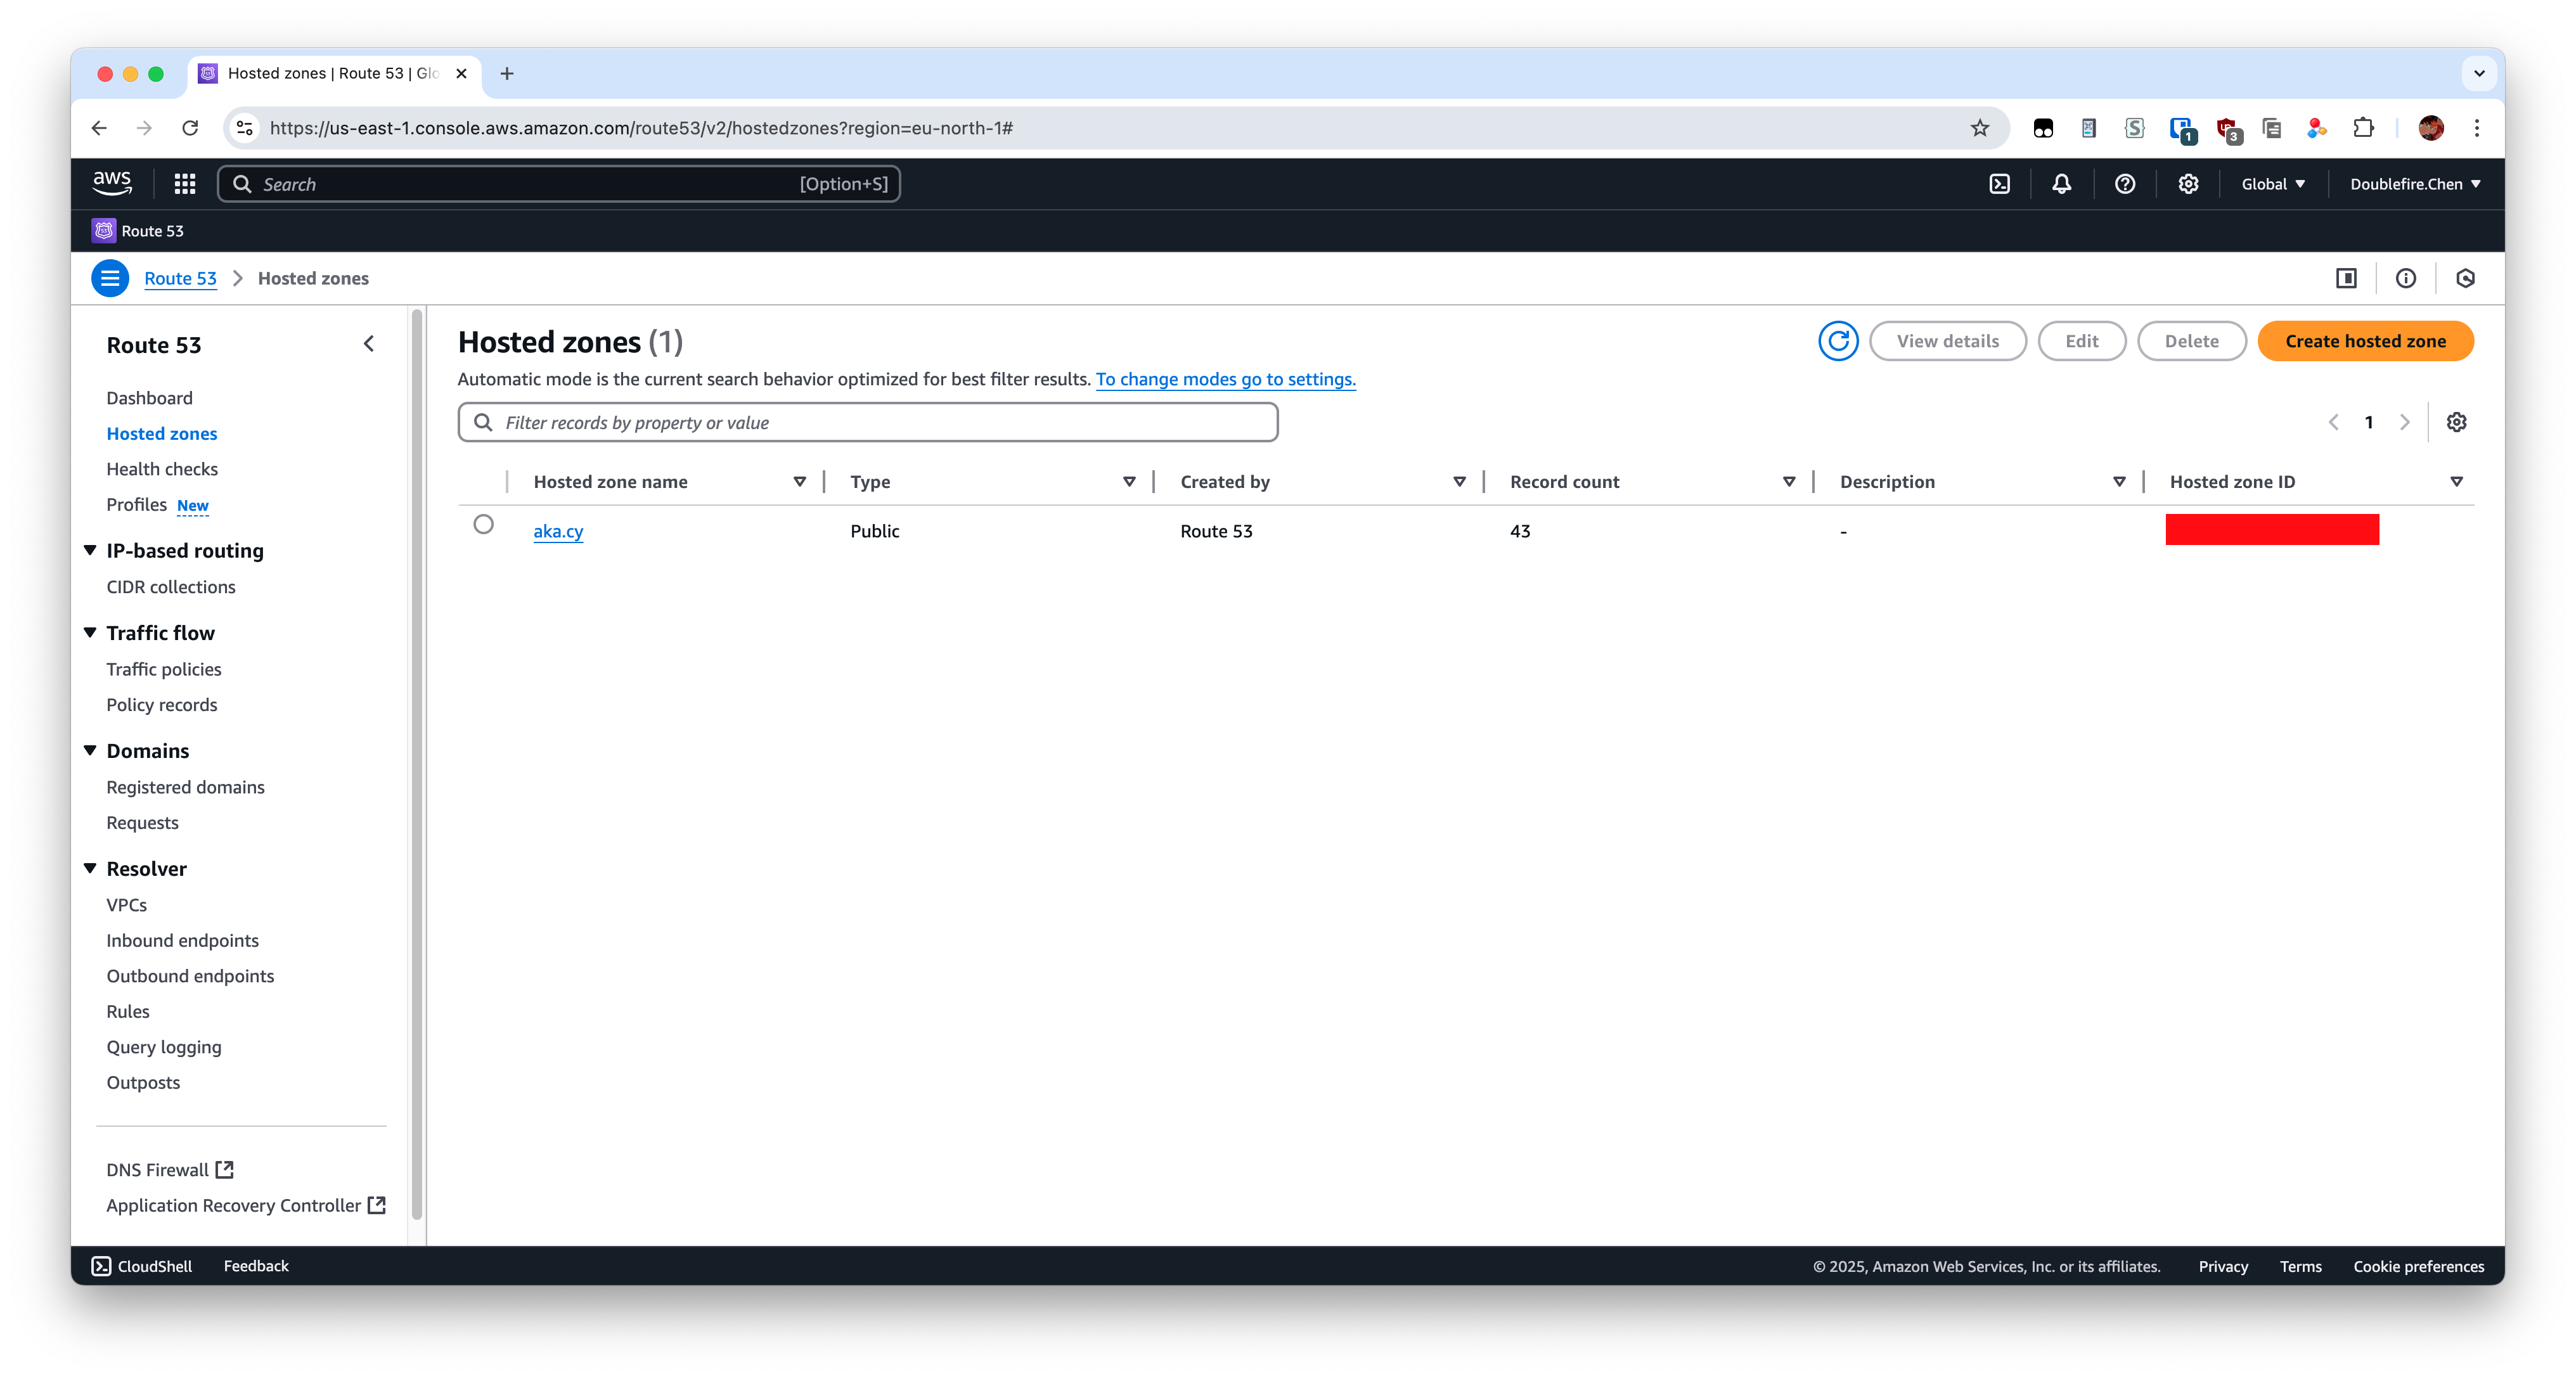Viewport: 2576px width, 1379px height.
Task: Open CIDR collections in the sidebar
Action: pyautogui.click(x=171, y=587)
